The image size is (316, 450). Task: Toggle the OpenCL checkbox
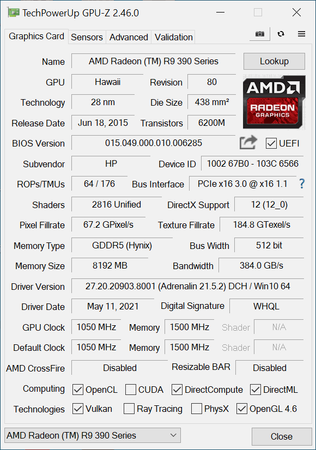tap(78, 390)
